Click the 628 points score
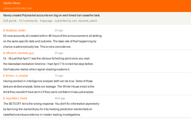191x120 pixels. click(10, 21)
